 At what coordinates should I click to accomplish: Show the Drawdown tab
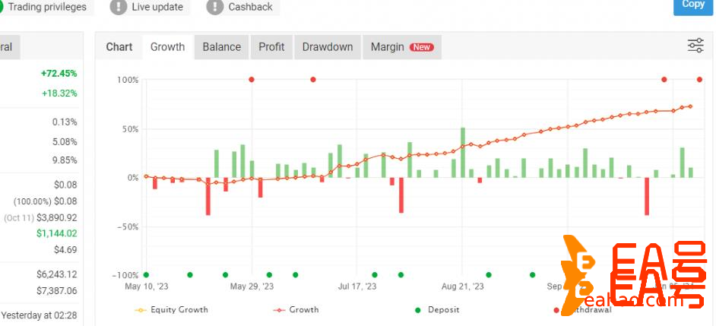pos(328,47)
